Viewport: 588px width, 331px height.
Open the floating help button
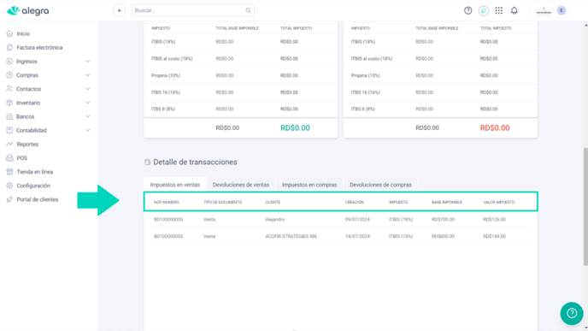click(x=572, y=313)
